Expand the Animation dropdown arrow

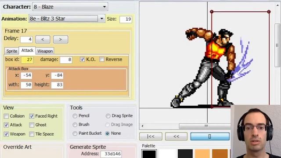(x=101, y=18)
